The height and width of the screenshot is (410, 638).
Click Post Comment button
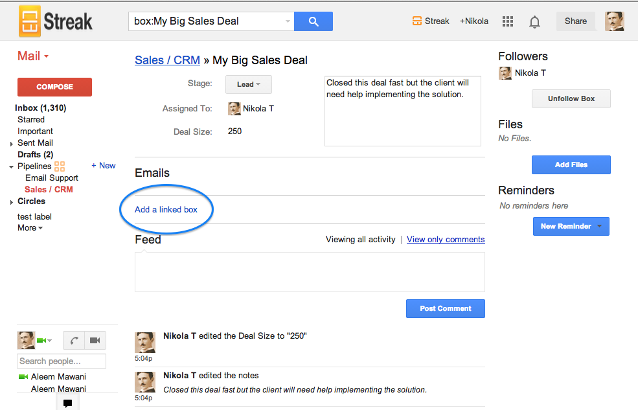(x=446, y=309)
